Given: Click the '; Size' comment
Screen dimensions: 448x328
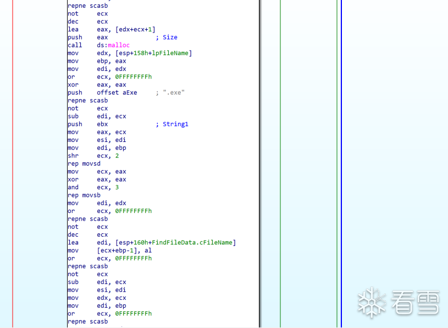Looking at the screenshot, I should click(167, 37).
